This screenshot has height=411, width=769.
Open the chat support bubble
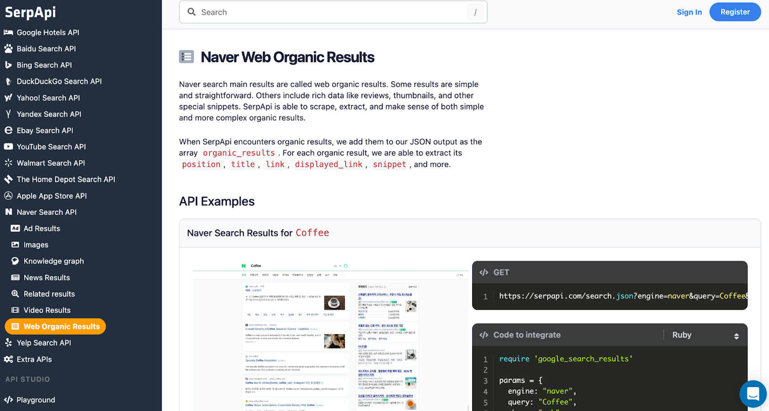[753, 394]
